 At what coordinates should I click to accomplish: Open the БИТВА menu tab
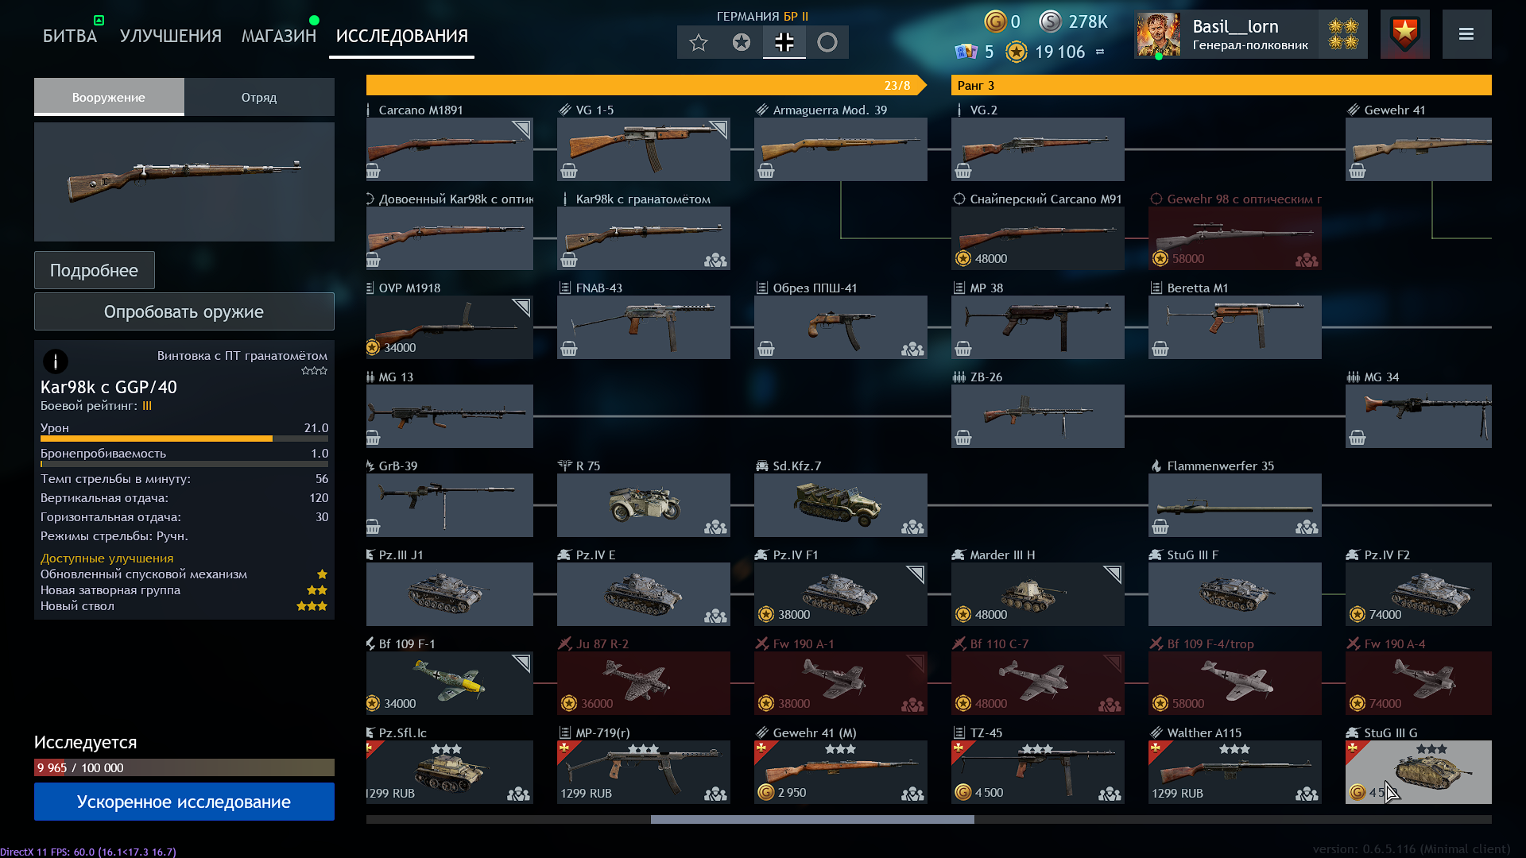click(x=70, y=36)
